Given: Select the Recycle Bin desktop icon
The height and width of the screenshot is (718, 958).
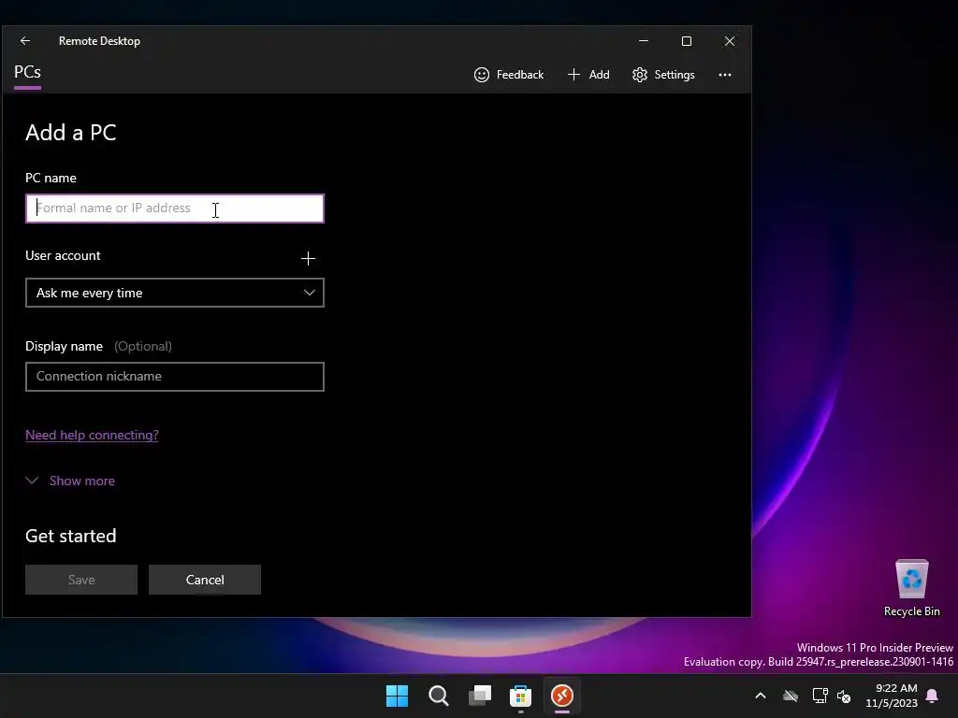Looking at the screenshot, I should pyautogui.click(x=911, y=588).
